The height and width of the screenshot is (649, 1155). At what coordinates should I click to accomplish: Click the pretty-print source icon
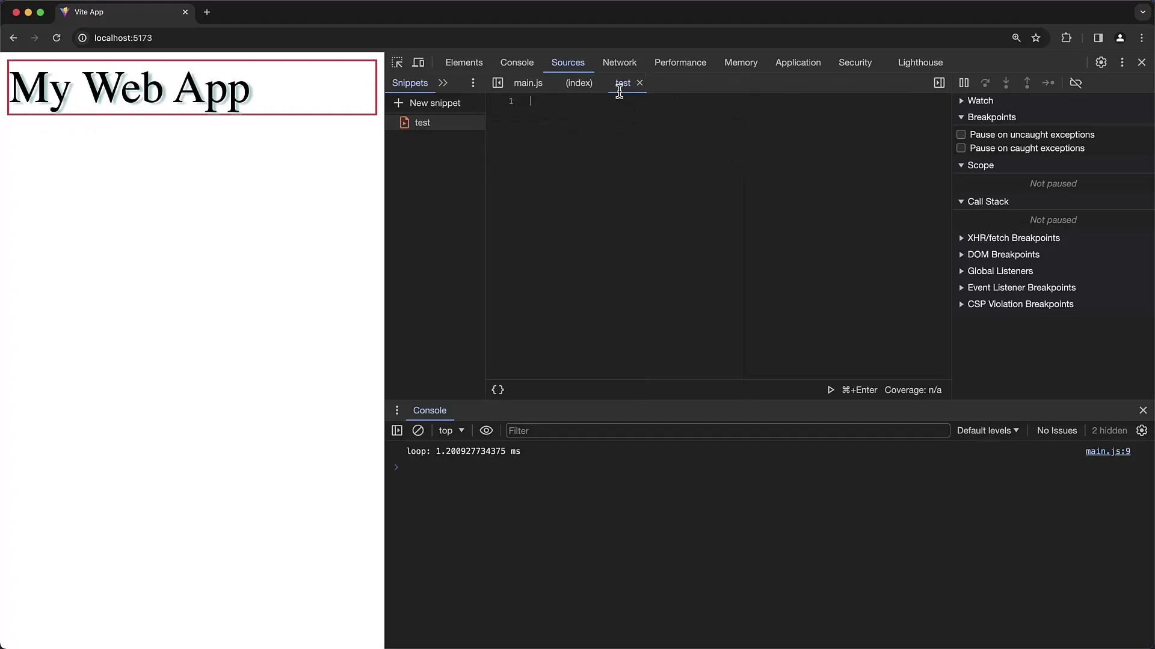(498, 389)
